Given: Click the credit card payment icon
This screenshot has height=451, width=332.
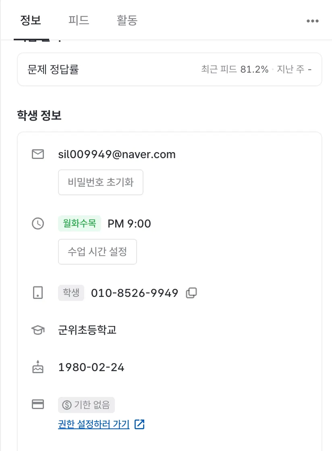Looking at the screenshot, I should 38,404.
